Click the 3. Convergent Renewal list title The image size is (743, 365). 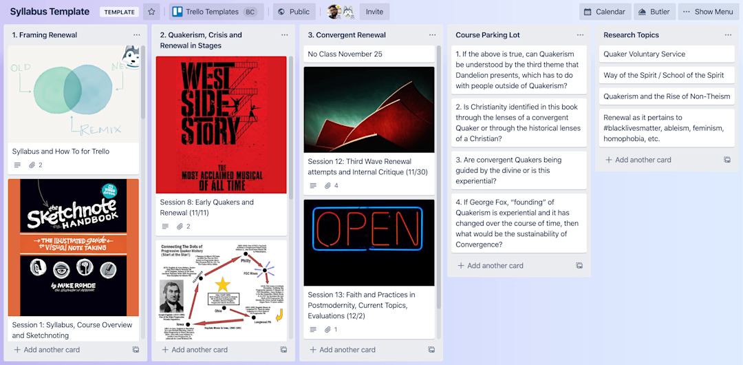point(347,34)
